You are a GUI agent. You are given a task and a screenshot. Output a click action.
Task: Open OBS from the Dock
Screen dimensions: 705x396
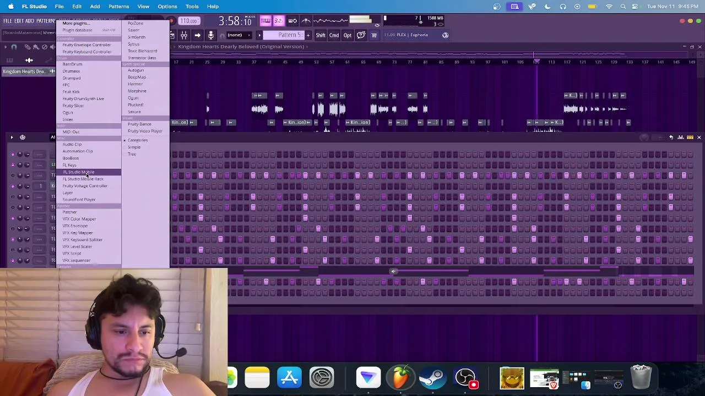465,378
